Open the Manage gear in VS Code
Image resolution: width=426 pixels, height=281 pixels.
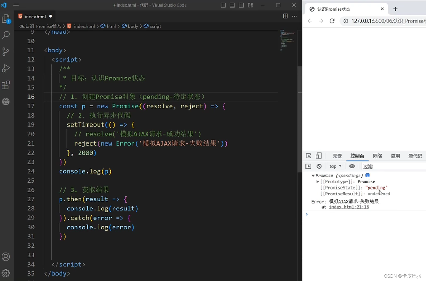(x=6, y=273)
